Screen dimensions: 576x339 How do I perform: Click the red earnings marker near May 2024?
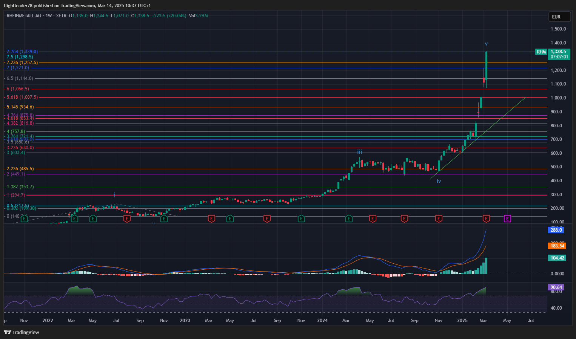(x=373, y=218)
